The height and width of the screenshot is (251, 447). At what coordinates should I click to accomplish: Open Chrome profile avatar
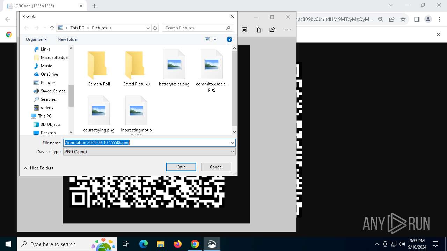pos(428,19)
